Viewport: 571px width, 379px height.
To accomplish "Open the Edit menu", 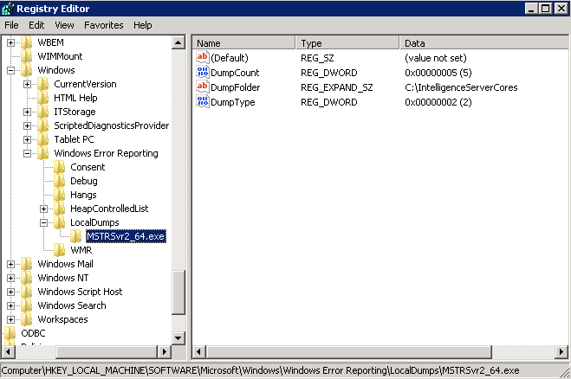I will (36, 25).
